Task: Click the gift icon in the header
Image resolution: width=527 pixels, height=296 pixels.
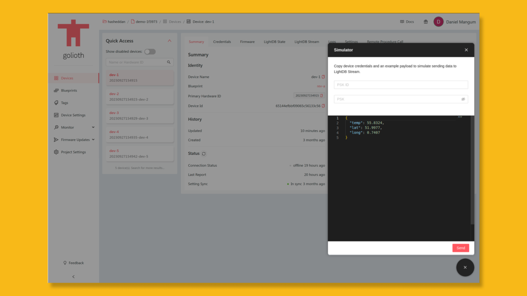Action: (x=425, y=21)
